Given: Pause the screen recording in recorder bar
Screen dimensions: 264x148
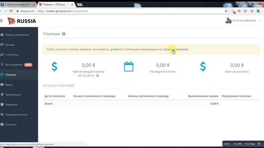Looking at the screenshot, I should pos(259,144).
